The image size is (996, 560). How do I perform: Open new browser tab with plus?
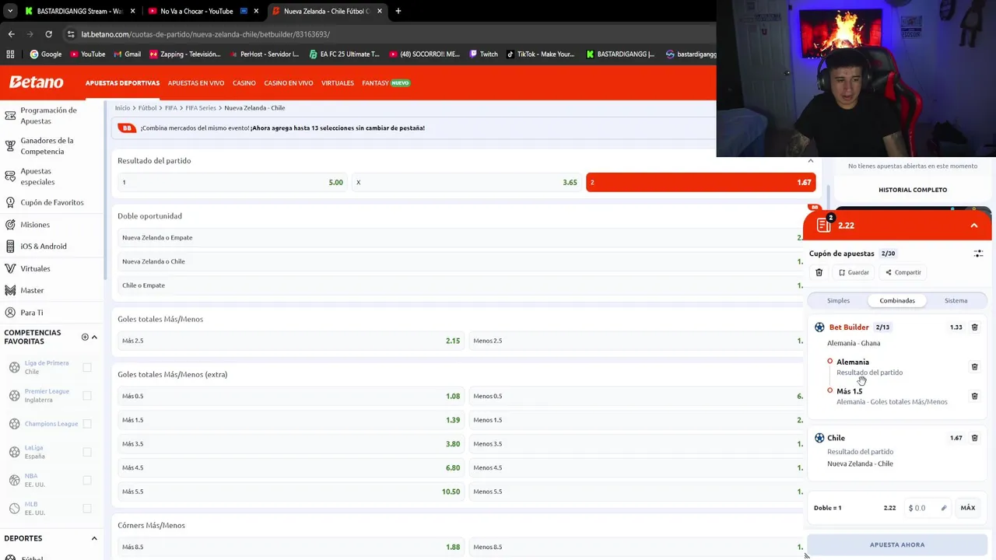(398, 11)
